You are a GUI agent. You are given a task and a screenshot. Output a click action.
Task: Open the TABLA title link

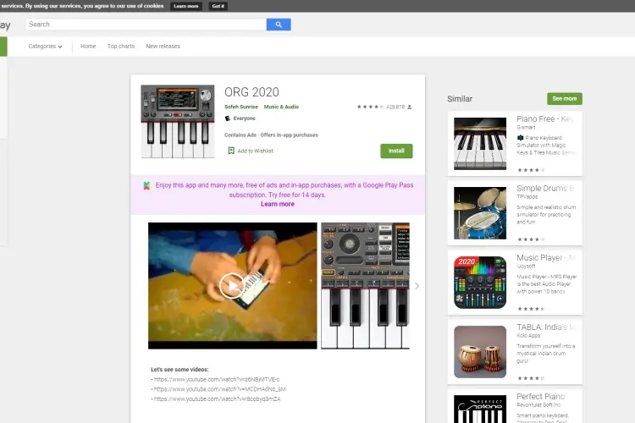point(545,327)
